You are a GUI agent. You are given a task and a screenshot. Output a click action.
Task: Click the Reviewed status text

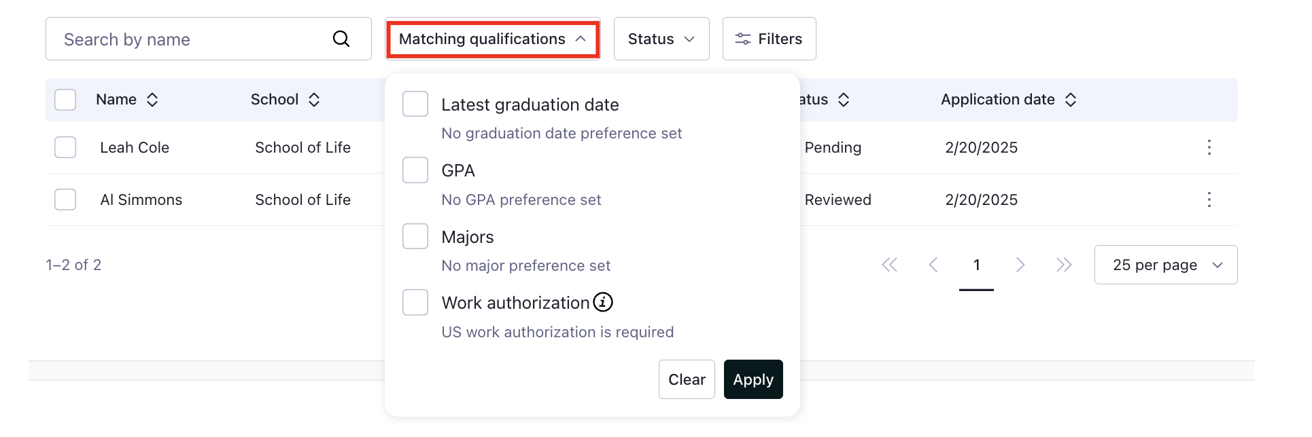(x=838, y=199)
